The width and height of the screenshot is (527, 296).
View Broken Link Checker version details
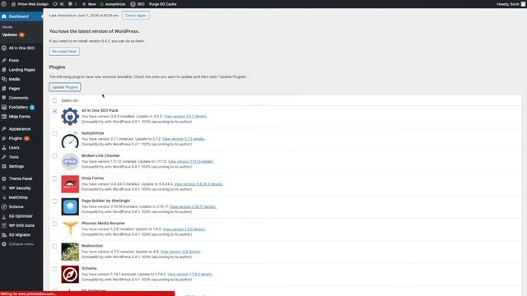tap(190, 161)
